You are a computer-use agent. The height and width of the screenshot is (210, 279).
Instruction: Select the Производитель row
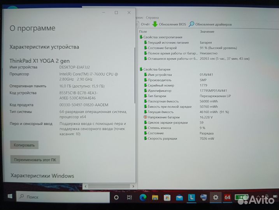175,80
